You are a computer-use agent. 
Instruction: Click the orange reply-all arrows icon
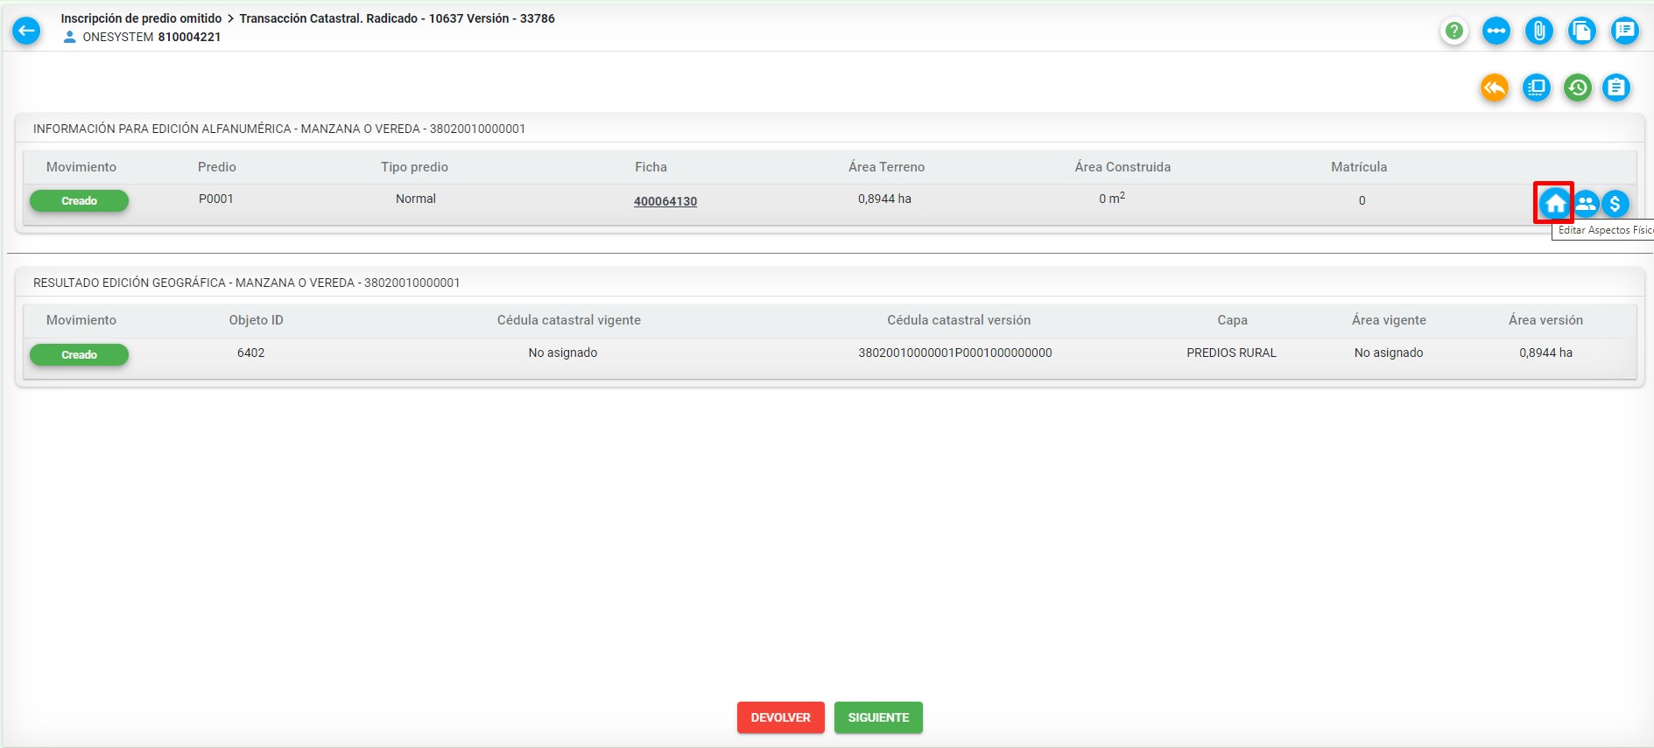[x=1495, y=87]
